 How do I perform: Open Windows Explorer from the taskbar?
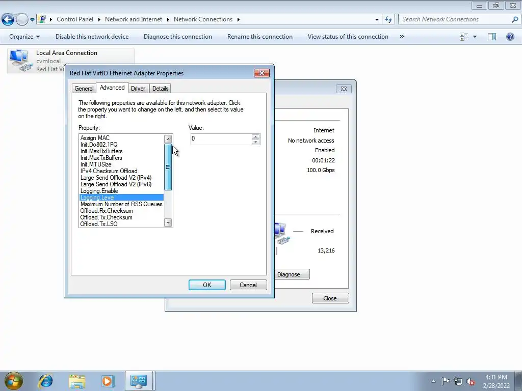point(77,381)
